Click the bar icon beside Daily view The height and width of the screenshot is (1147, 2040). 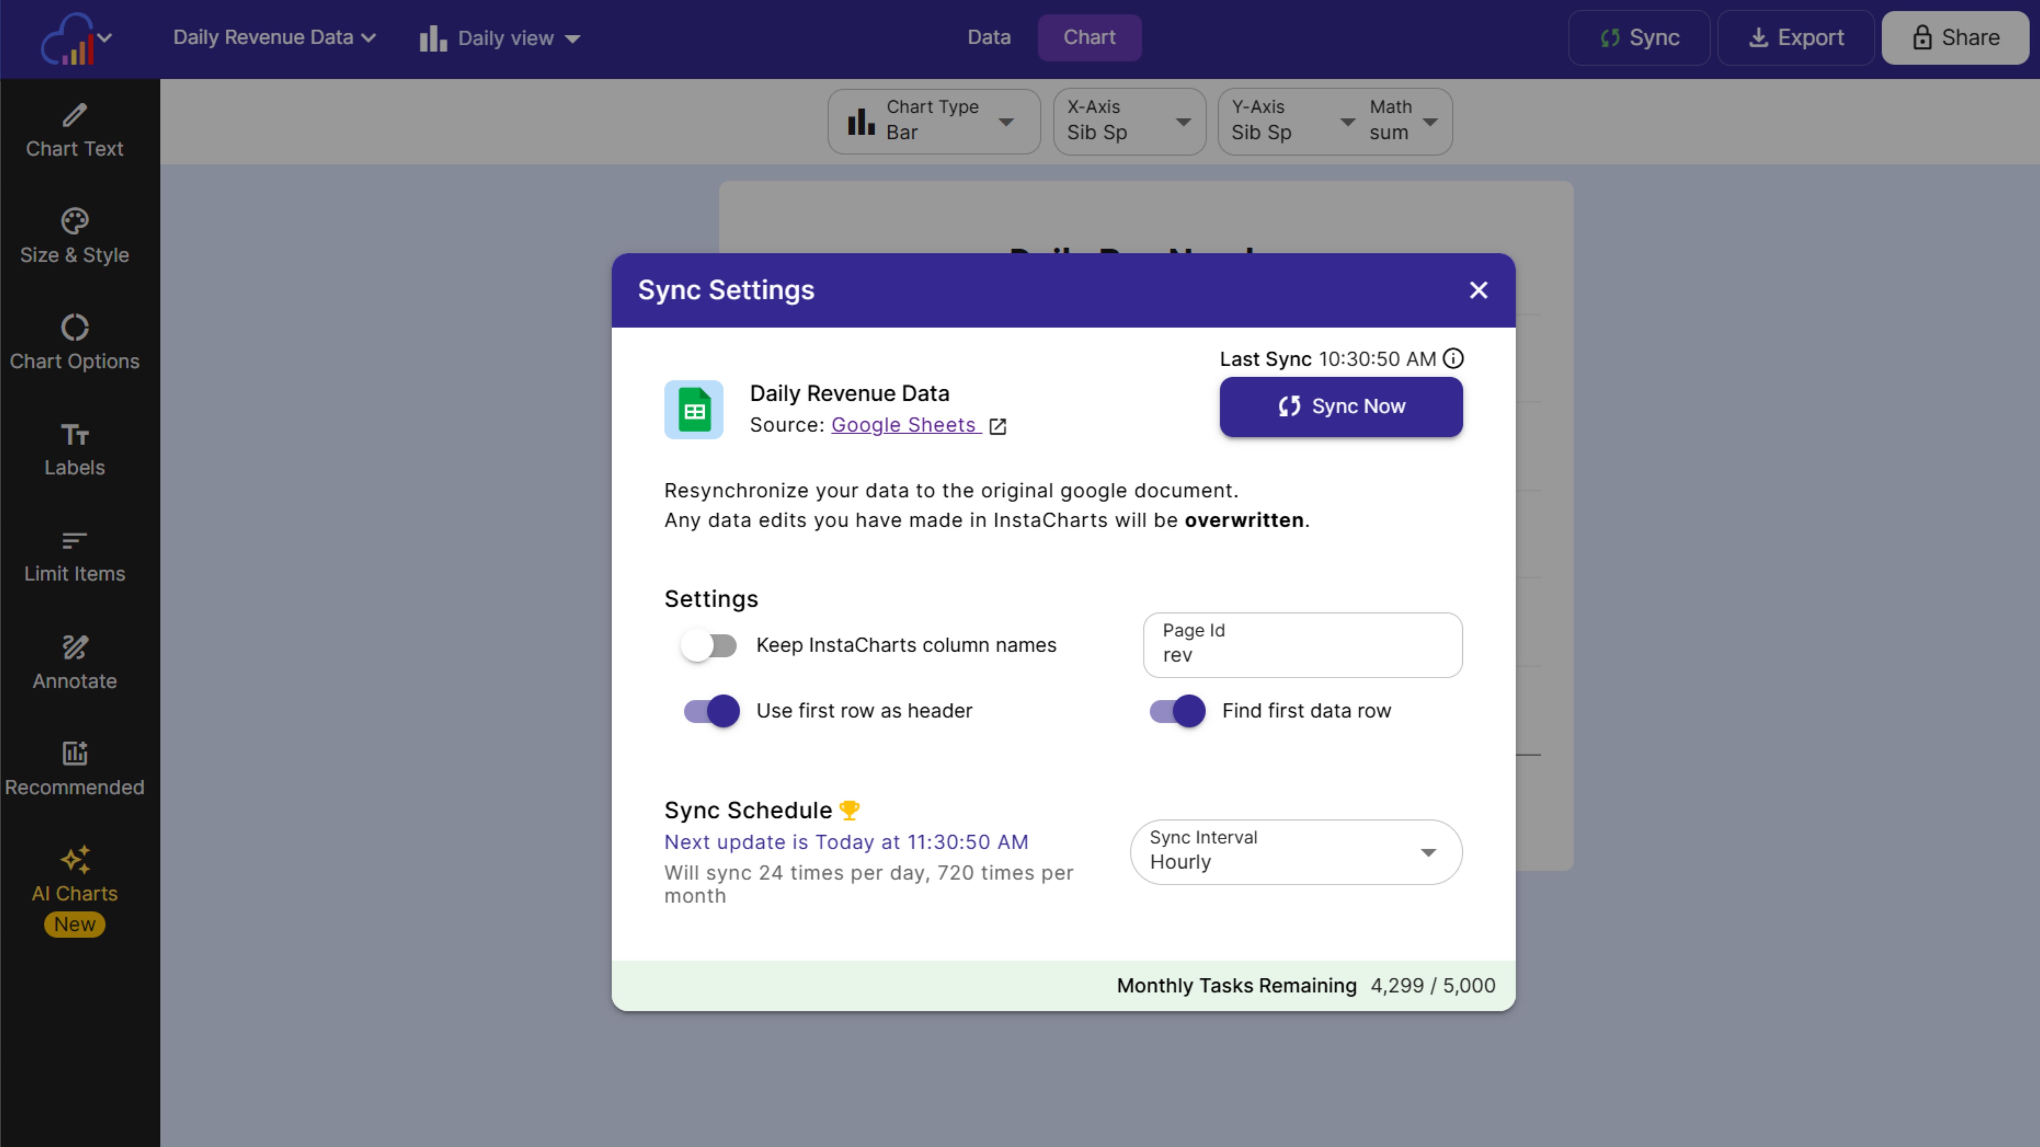click(433, 38)
